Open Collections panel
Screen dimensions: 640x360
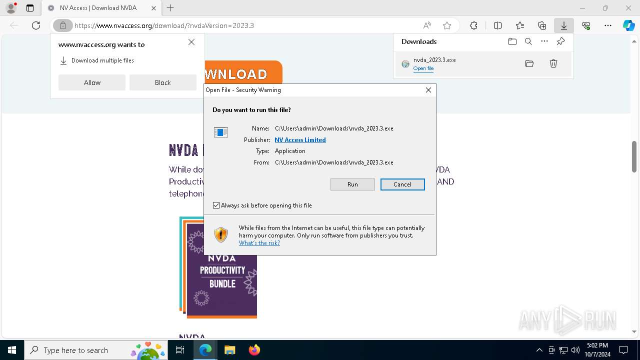[x=542, y=25]
